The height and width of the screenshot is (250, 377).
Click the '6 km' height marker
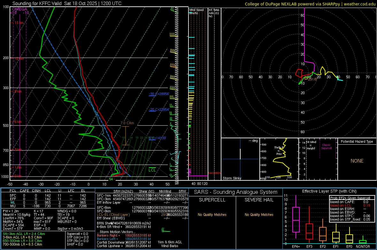click(x=18, y=122)
